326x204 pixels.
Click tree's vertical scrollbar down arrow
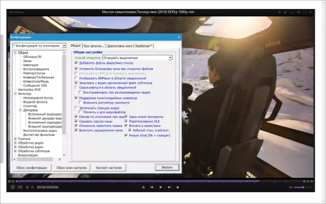click(64, 155)
